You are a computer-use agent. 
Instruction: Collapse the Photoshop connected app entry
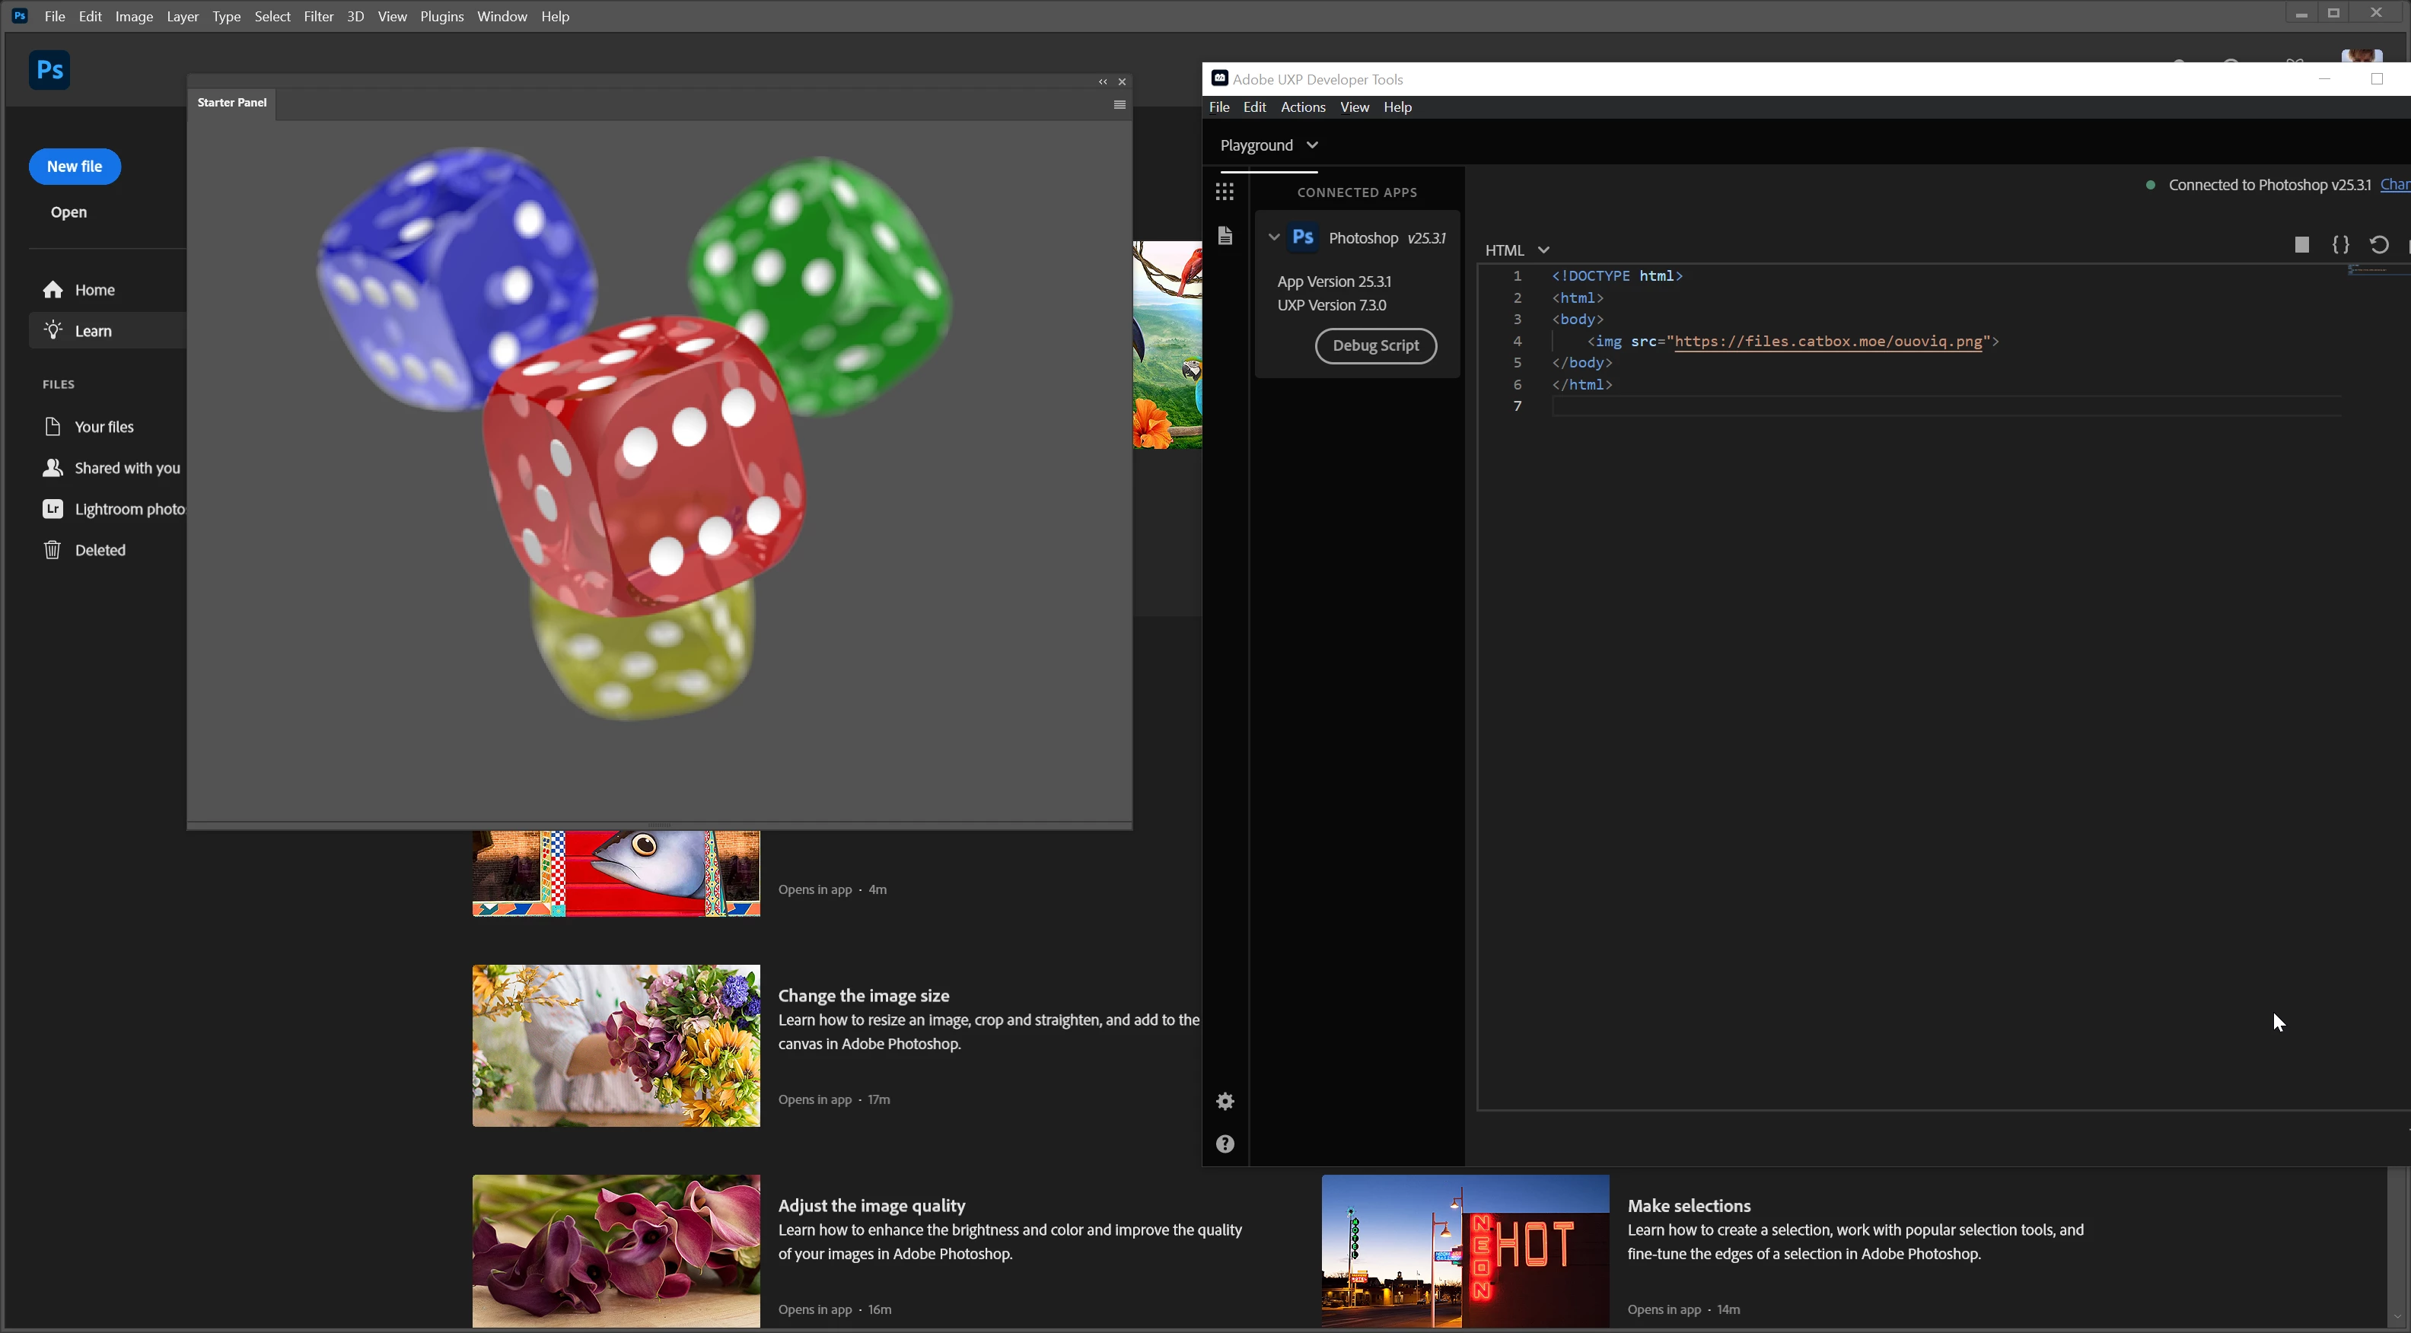[1274, 237]
